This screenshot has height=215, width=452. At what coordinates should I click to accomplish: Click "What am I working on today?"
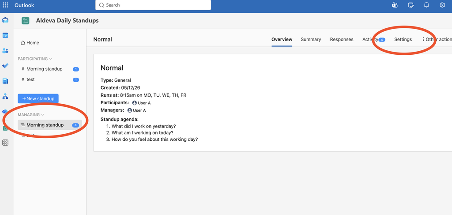[142, 133]
